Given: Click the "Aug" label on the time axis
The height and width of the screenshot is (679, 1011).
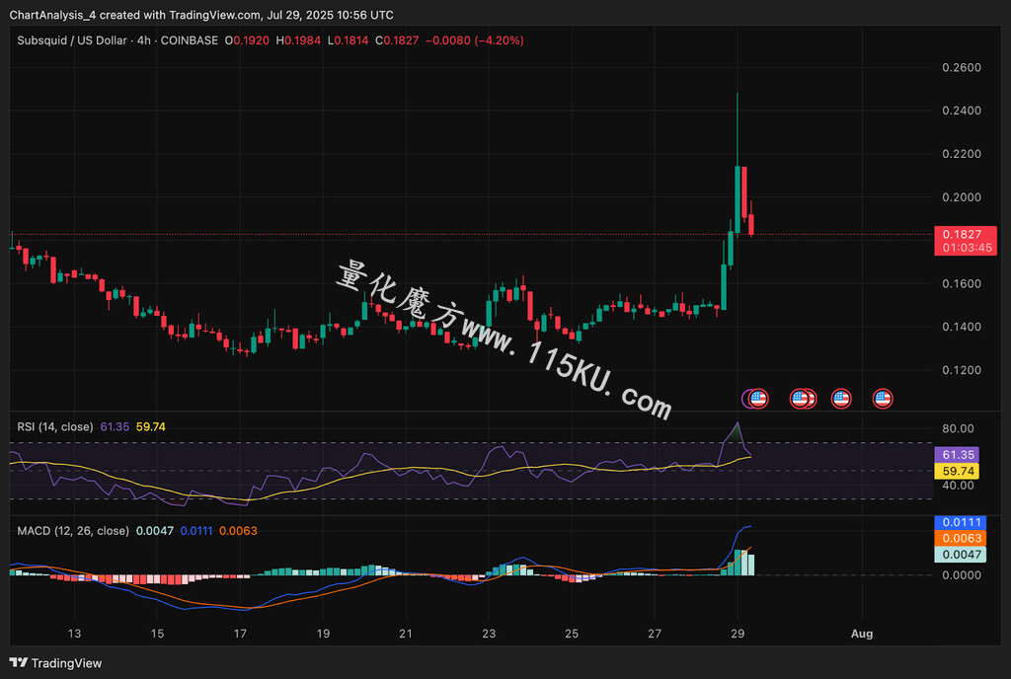Looking at the screenshot, I should [x=861, y=634].
